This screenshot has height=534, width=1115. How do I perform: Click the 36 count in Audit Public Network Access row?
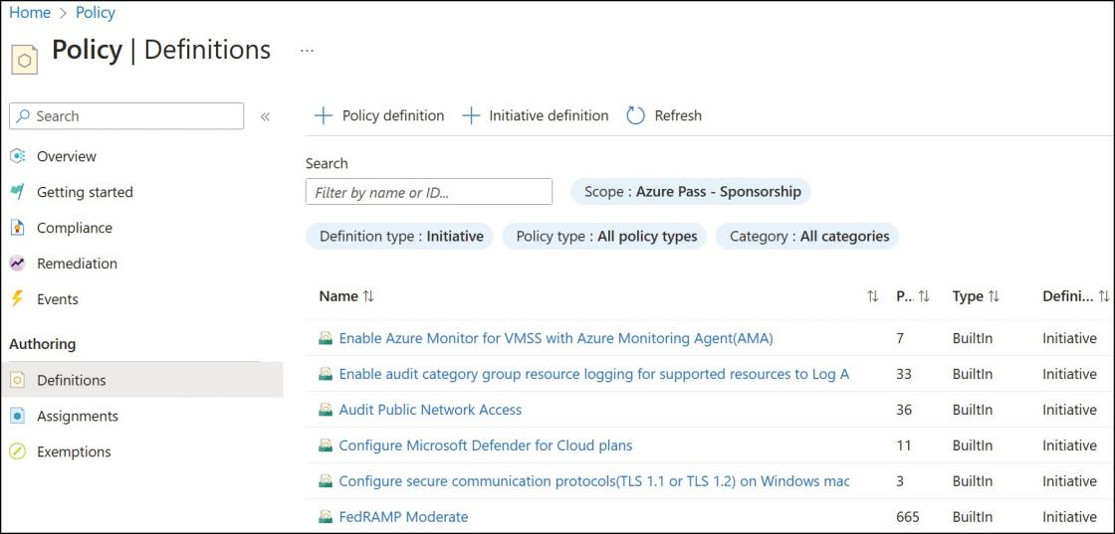click(904, 410)
